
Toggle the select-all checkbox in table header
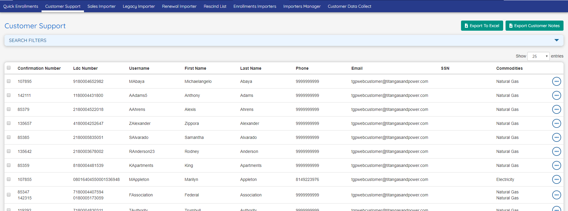coord(9,68)
